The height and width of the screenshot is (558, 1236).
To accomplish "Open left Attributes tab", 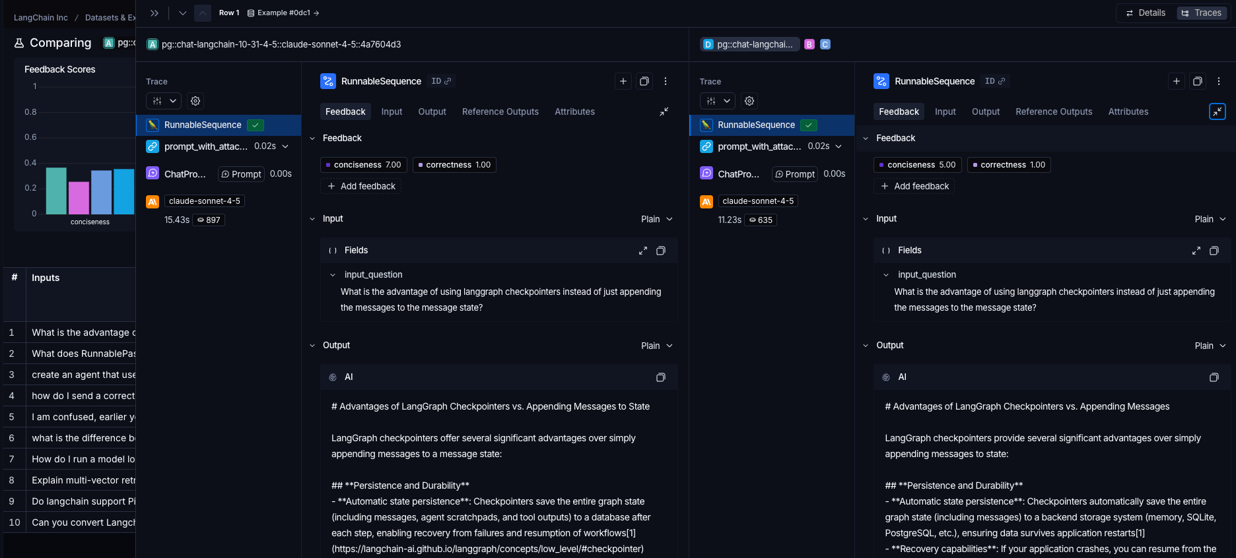I will coord(574,111).
